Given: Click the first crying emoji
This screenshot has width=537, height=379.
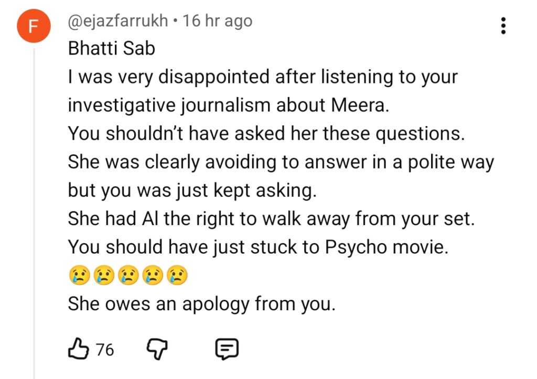Looking at the screenshot, I should pyautogui.click(x=78, y=276).
